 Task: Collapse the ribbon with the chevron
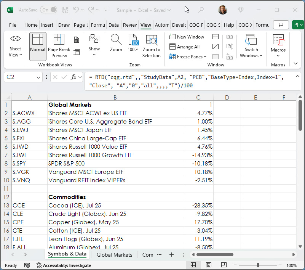[x=295, y=64]
